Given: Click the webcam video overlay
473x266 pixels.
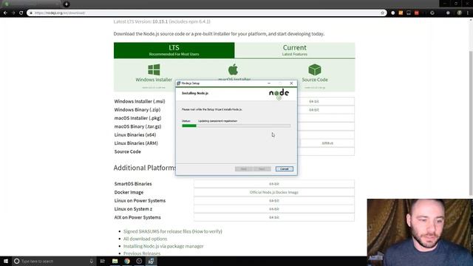Looking at the screenshot, I should [x=420, y=232].
